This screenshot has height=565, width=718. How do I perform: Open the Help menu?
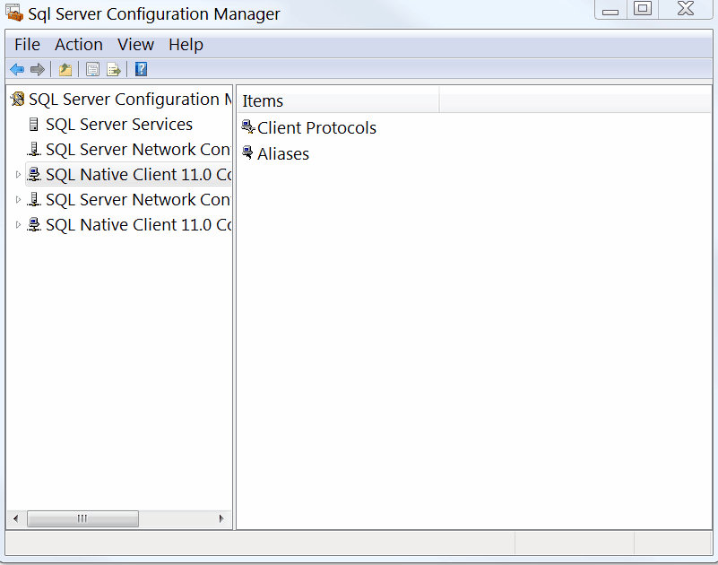pos(186,45)
